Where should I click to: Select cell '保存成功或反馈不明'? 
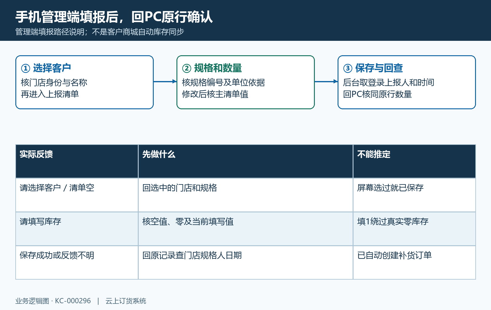click(77, 263)
